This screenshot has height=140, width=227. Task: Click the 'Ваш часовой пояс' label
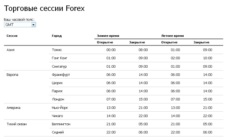pos(19,20)
